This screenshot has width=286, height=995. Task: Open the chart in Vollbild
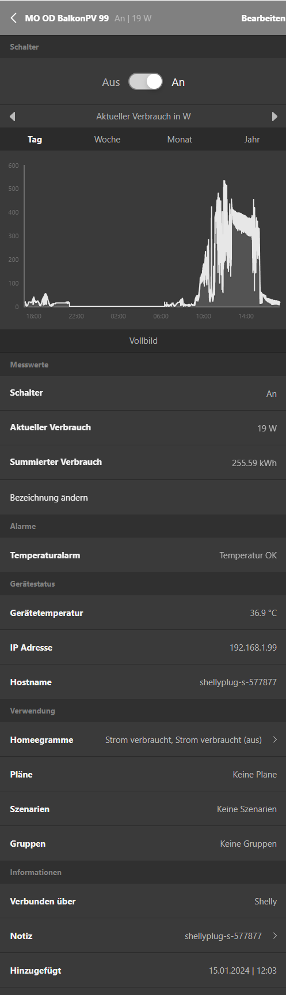tap(143, 341)
